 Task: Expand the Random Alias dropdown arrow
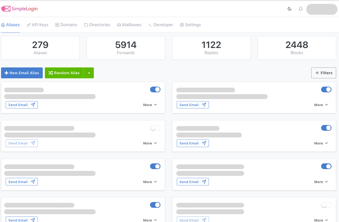pos(89,73)
